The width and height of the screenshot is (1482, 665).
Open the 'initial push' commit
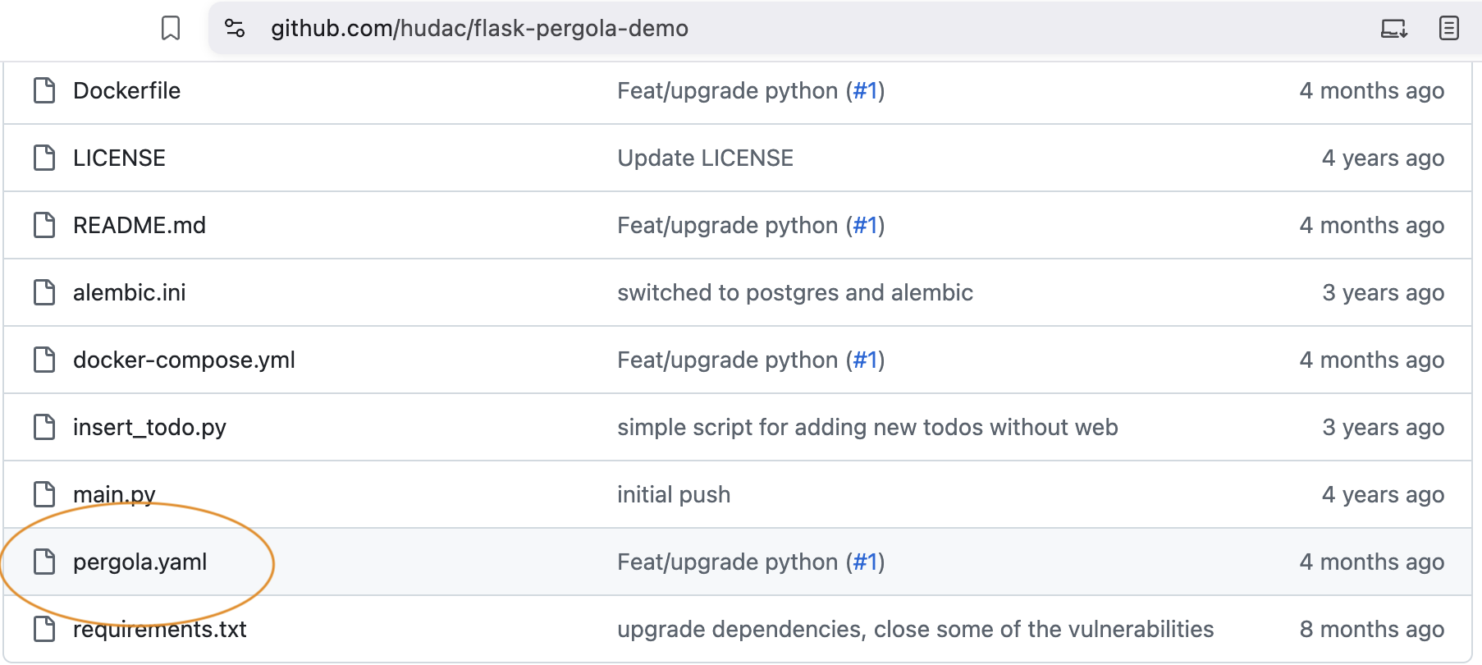[673, 494]
